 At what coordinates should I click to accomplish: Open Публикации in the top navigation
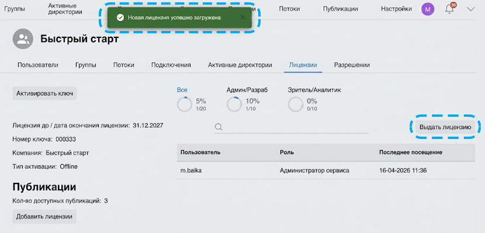coord(340,9)
